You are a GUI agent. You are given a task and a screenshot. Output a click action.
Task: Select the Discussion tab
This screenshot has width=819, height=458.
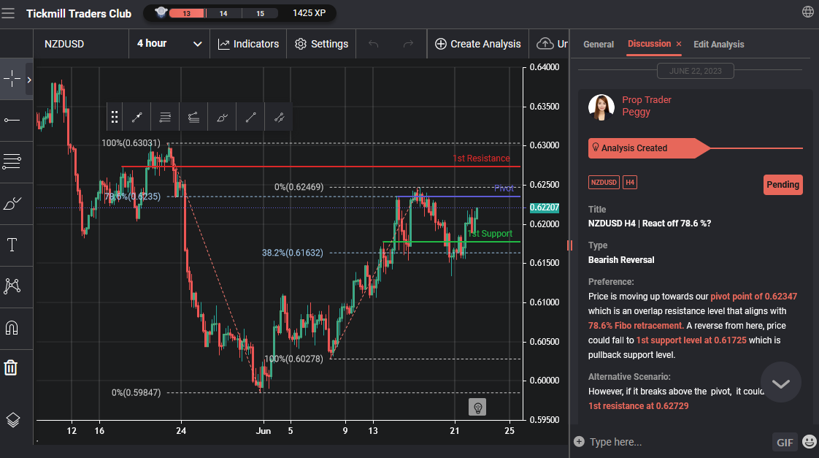tap(649, 44)
